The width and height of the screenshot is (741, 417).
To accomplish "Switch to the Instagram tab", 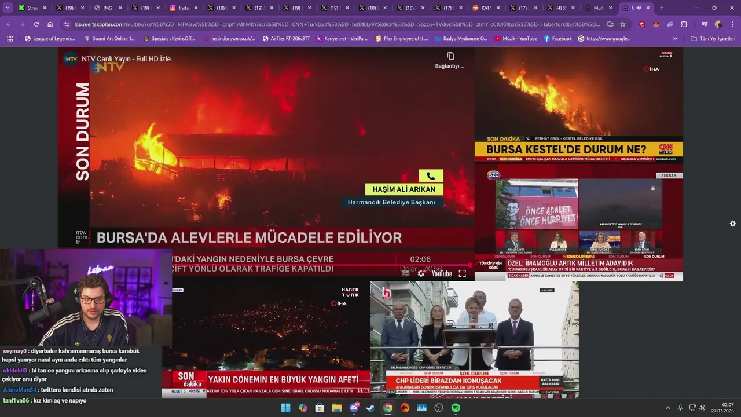I will [x=183, y=8].
